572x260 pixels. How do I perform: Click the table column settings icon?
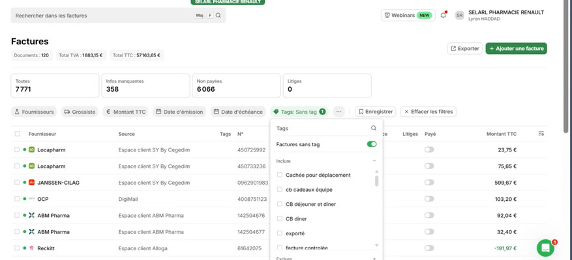541,134
